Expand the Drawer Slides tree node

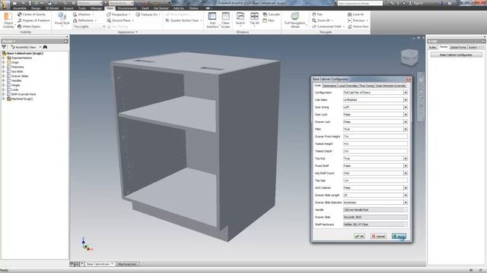pyautogui.click(x=3, y=76)
